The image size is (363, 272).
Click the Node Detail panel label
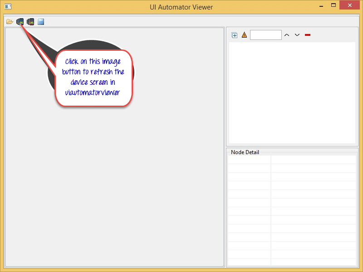coord(245,152)
